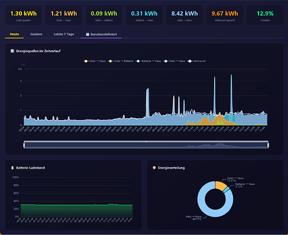Click the 12.9% Autarkie card

[x=265, y=16]
